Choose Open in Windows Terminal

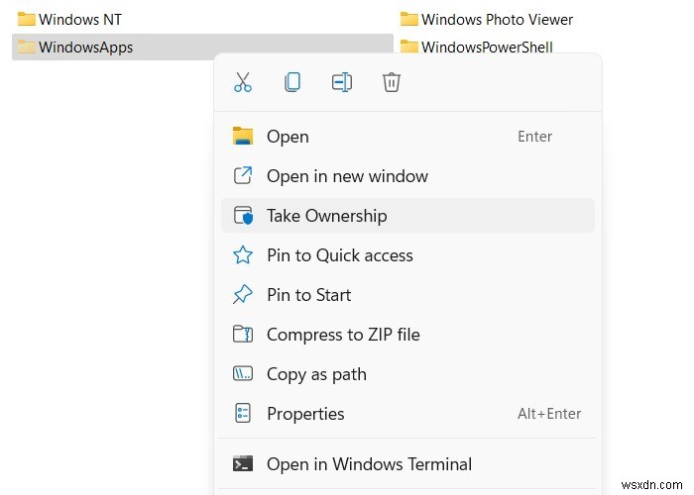tap(407, 464)
